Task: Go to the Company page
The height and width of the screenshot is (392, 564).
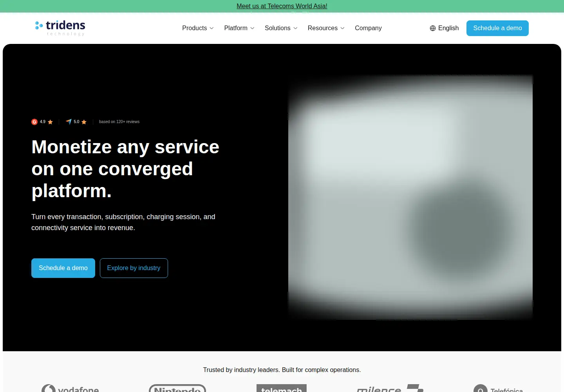Action: [368, 28]
